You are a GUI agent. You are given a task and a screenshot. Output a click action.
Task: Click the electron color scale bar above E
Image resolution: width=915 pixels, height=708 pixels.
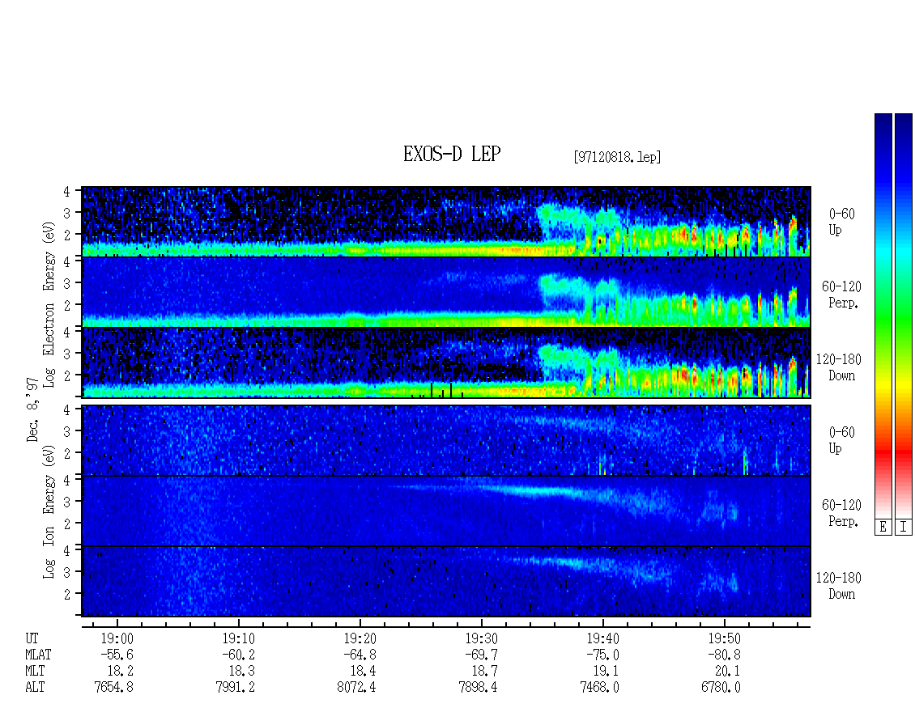(883, 316)
